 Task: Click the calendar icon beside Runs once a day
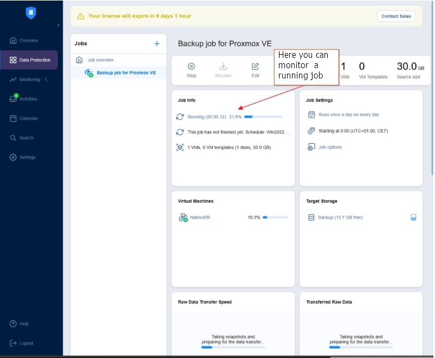pyautogui.click(x=311, y=115)
